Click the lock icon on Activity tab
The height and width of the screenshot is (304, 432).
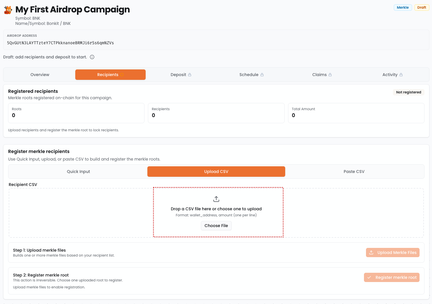click(x=401, y=75)
